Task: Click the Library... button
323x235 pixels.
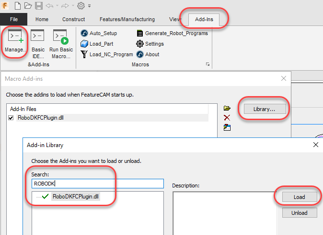Action: tap(264, 109)
